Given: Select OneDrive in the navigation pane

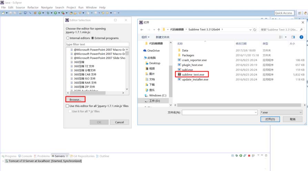Looking at the screenshot, I should click(x=151, y=51).
